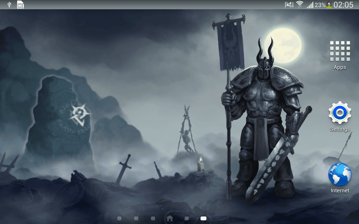Switch to the dot right of home indicator
Image resolution: width=359 pixels, height=224 pixels.
187,218
